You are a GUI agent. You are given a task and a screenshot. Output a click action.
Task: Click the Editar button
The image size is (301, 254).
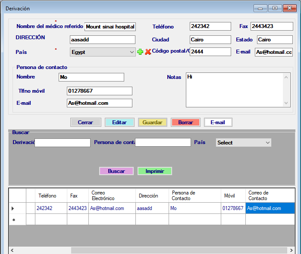tap(119, 122)
